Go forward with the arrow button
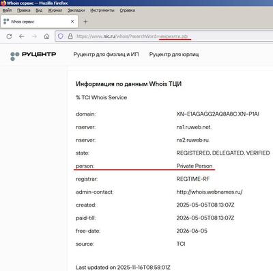Screen dimensions: 273x271 [34, 36]
